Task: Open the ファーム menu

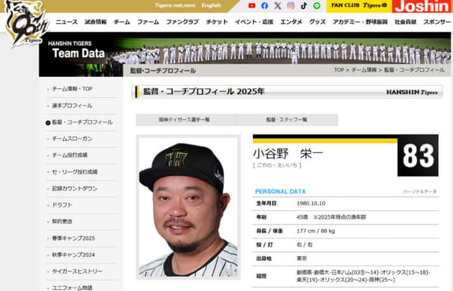Action: pyautogui.click(x=148, y=22)
